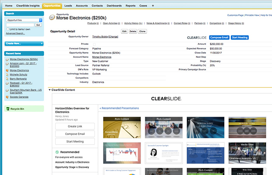Jump to the Activity History related list
The width and height of the screenshot is (272, 175).
pos(133,23)
